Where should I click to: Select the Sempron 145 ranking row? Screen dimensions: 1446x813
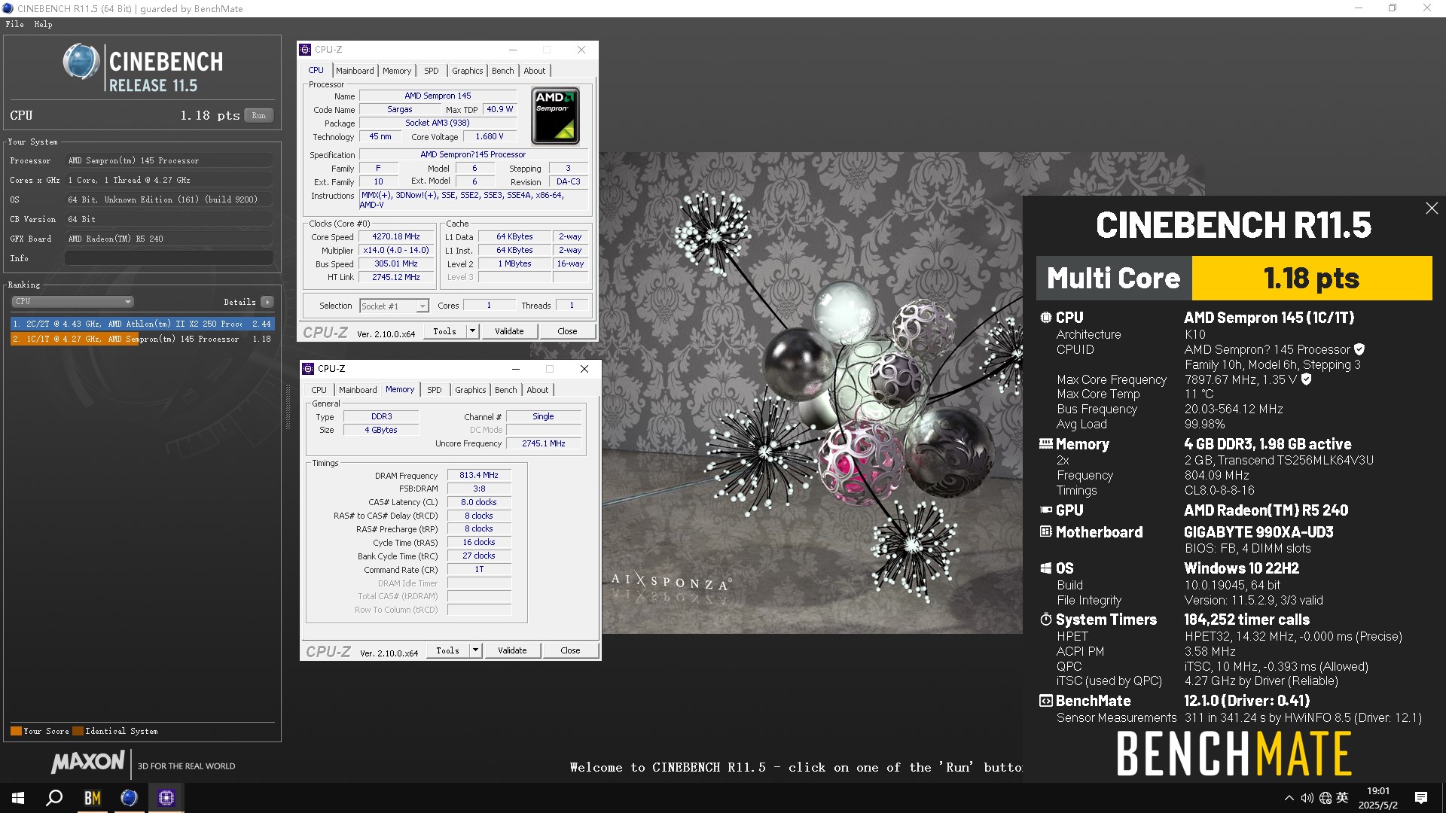pos(142,339)
